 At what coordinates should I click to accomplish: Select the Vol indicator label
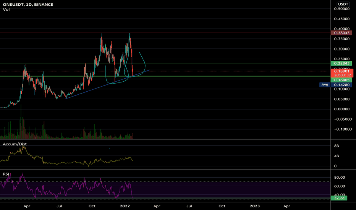6,9
